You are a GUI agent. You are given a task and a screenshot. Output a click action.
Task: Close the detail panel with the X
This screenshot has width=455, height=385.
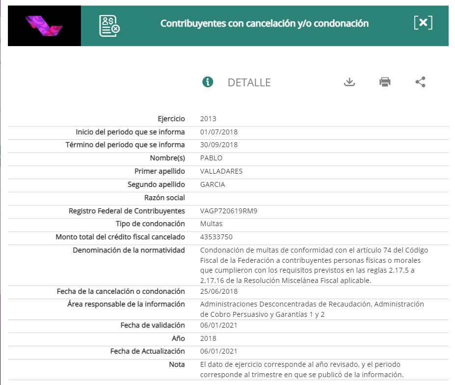click(423, 23)
